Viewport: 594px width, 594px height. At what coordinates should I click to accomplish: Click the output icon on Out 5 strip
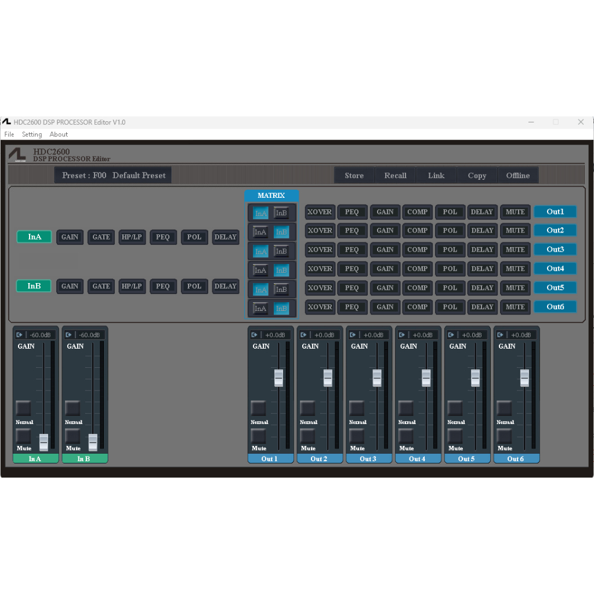451,335
